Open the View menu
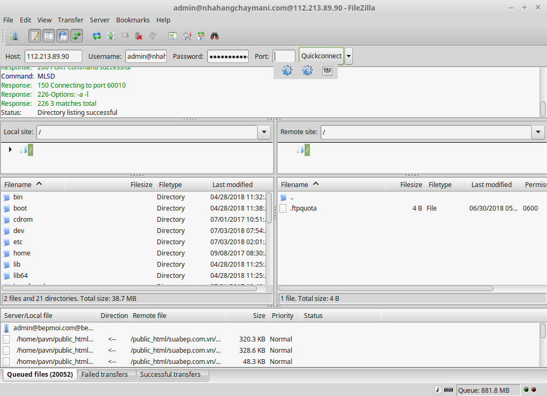The height and width of the screenshot is (396, 547). (x=44, y=20)
